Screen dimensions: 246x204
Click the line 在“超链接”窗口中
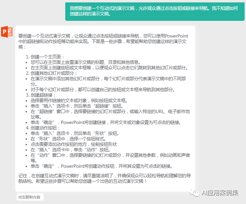tap(110, 114)
